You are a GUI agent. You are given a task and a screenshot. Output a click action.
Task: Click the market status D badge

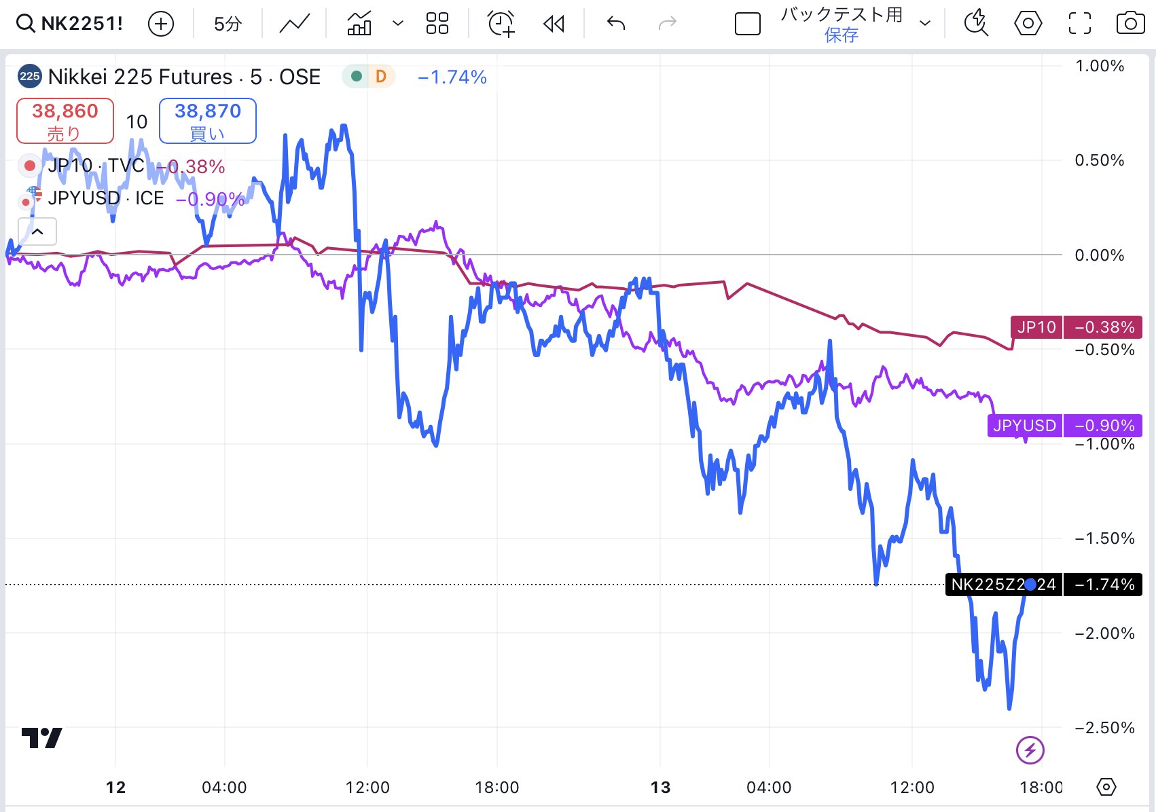coord(381,77)
